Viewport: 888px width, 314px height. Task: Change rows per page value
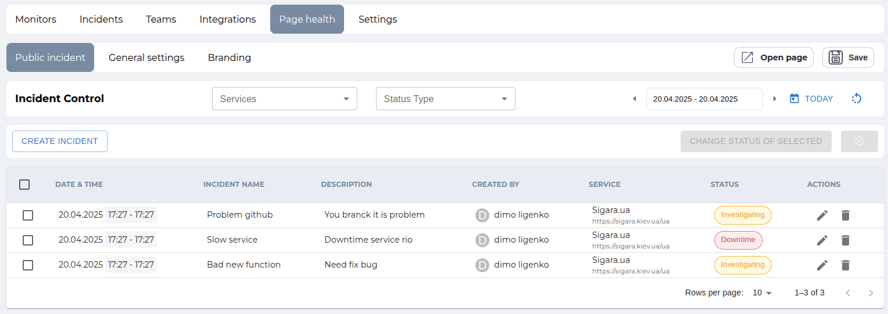point(762,293)
